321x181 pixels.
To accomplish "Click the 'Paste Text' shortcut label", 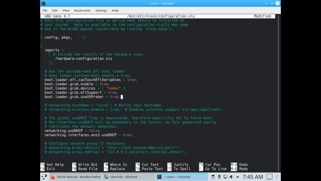I will pos(152,169).
